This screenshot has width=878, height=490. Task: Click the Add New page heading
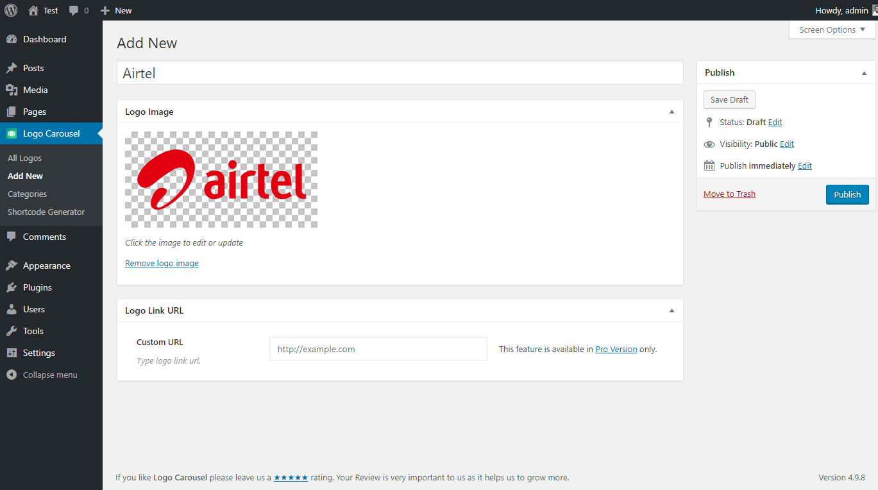pyautogui.click(x=147, y=43)
